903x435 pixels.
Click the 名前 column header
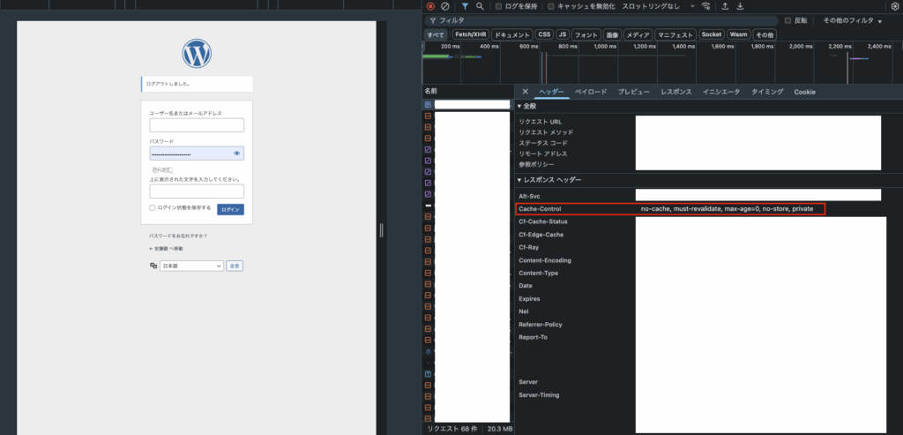pyautogui.click(x=430, y=91)
